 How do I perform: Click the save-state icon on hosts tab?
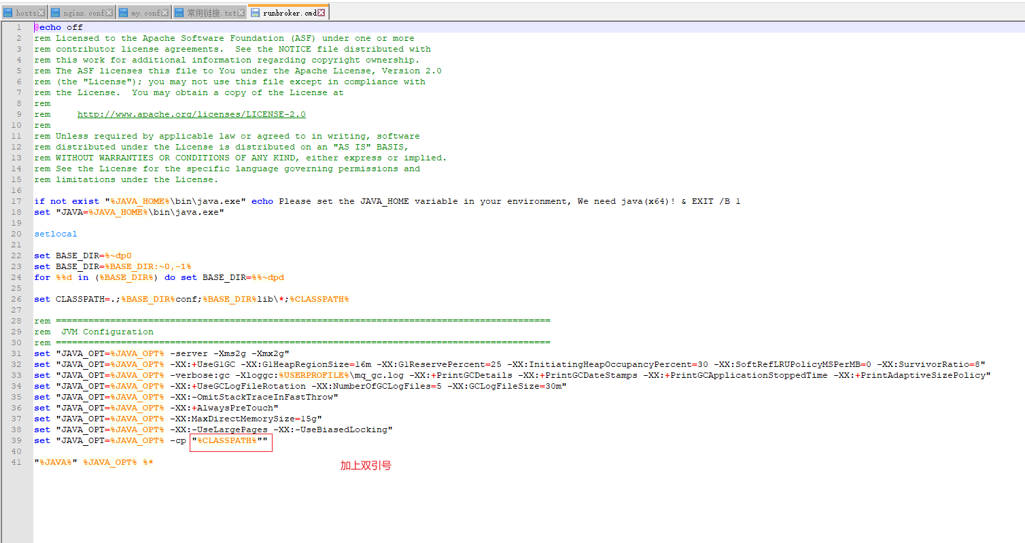coord(8,12)
